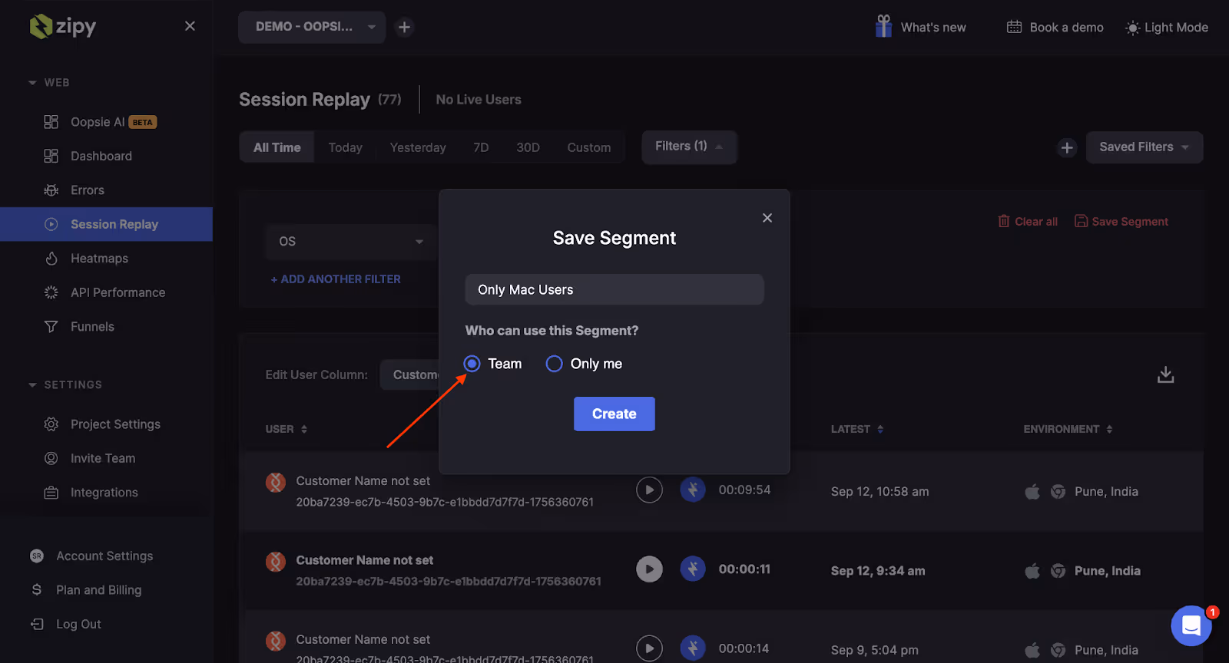The height and width of the screenshot is (663, 1229).
Task: Switch to the Today range tab
Action: [x=346, y=147]
